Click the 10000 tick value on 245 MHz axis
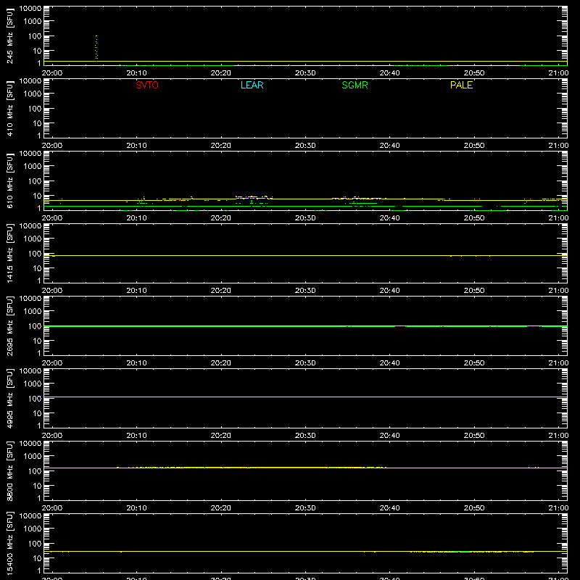 [30, 9]
